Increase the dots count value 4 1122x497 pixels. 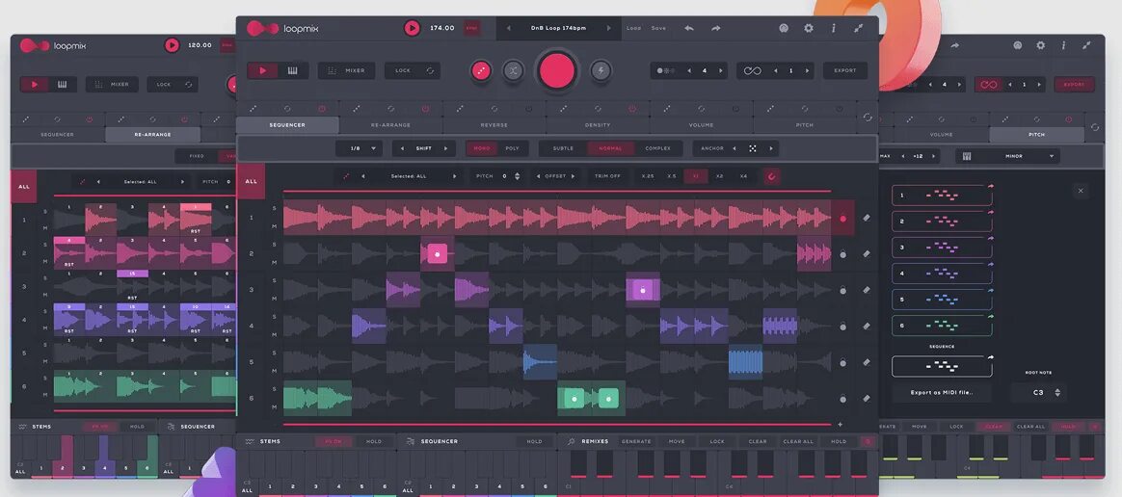(720, 71)
